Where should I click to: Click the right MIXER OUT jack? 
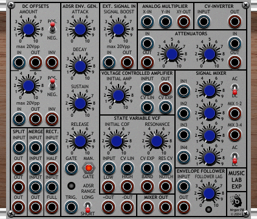pos(165,207)
